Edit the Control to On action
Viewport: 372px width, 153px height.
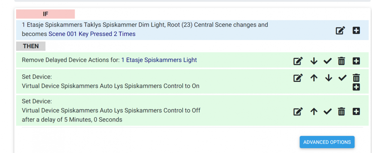click(298, 78)
